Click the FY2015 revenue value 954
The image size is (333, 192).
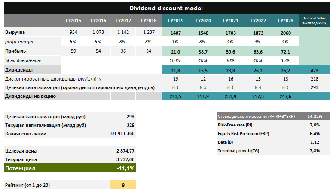coord(74,33)
